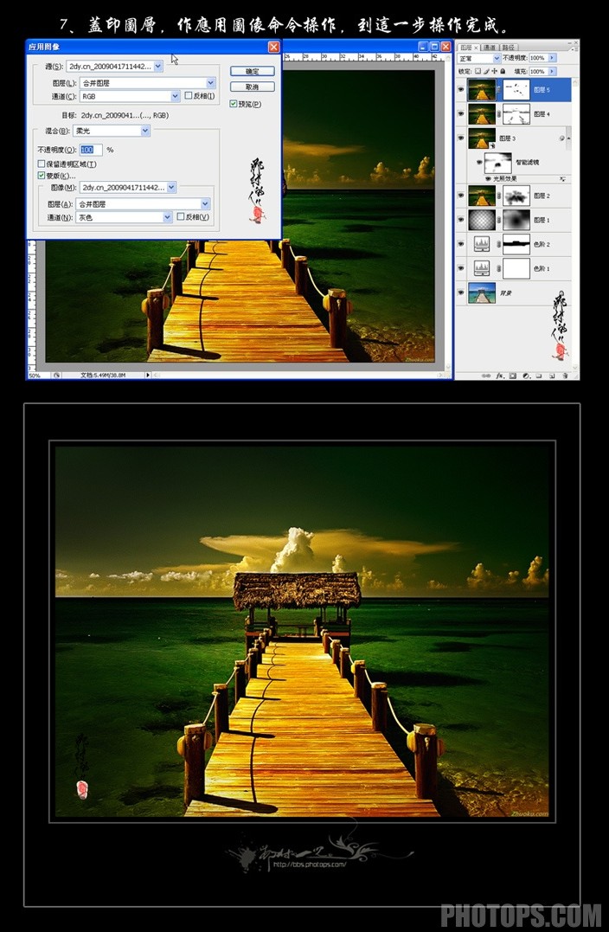
Task: Toggle 智能滤镜 visibility eye
Action: click(x=479, y=163)
